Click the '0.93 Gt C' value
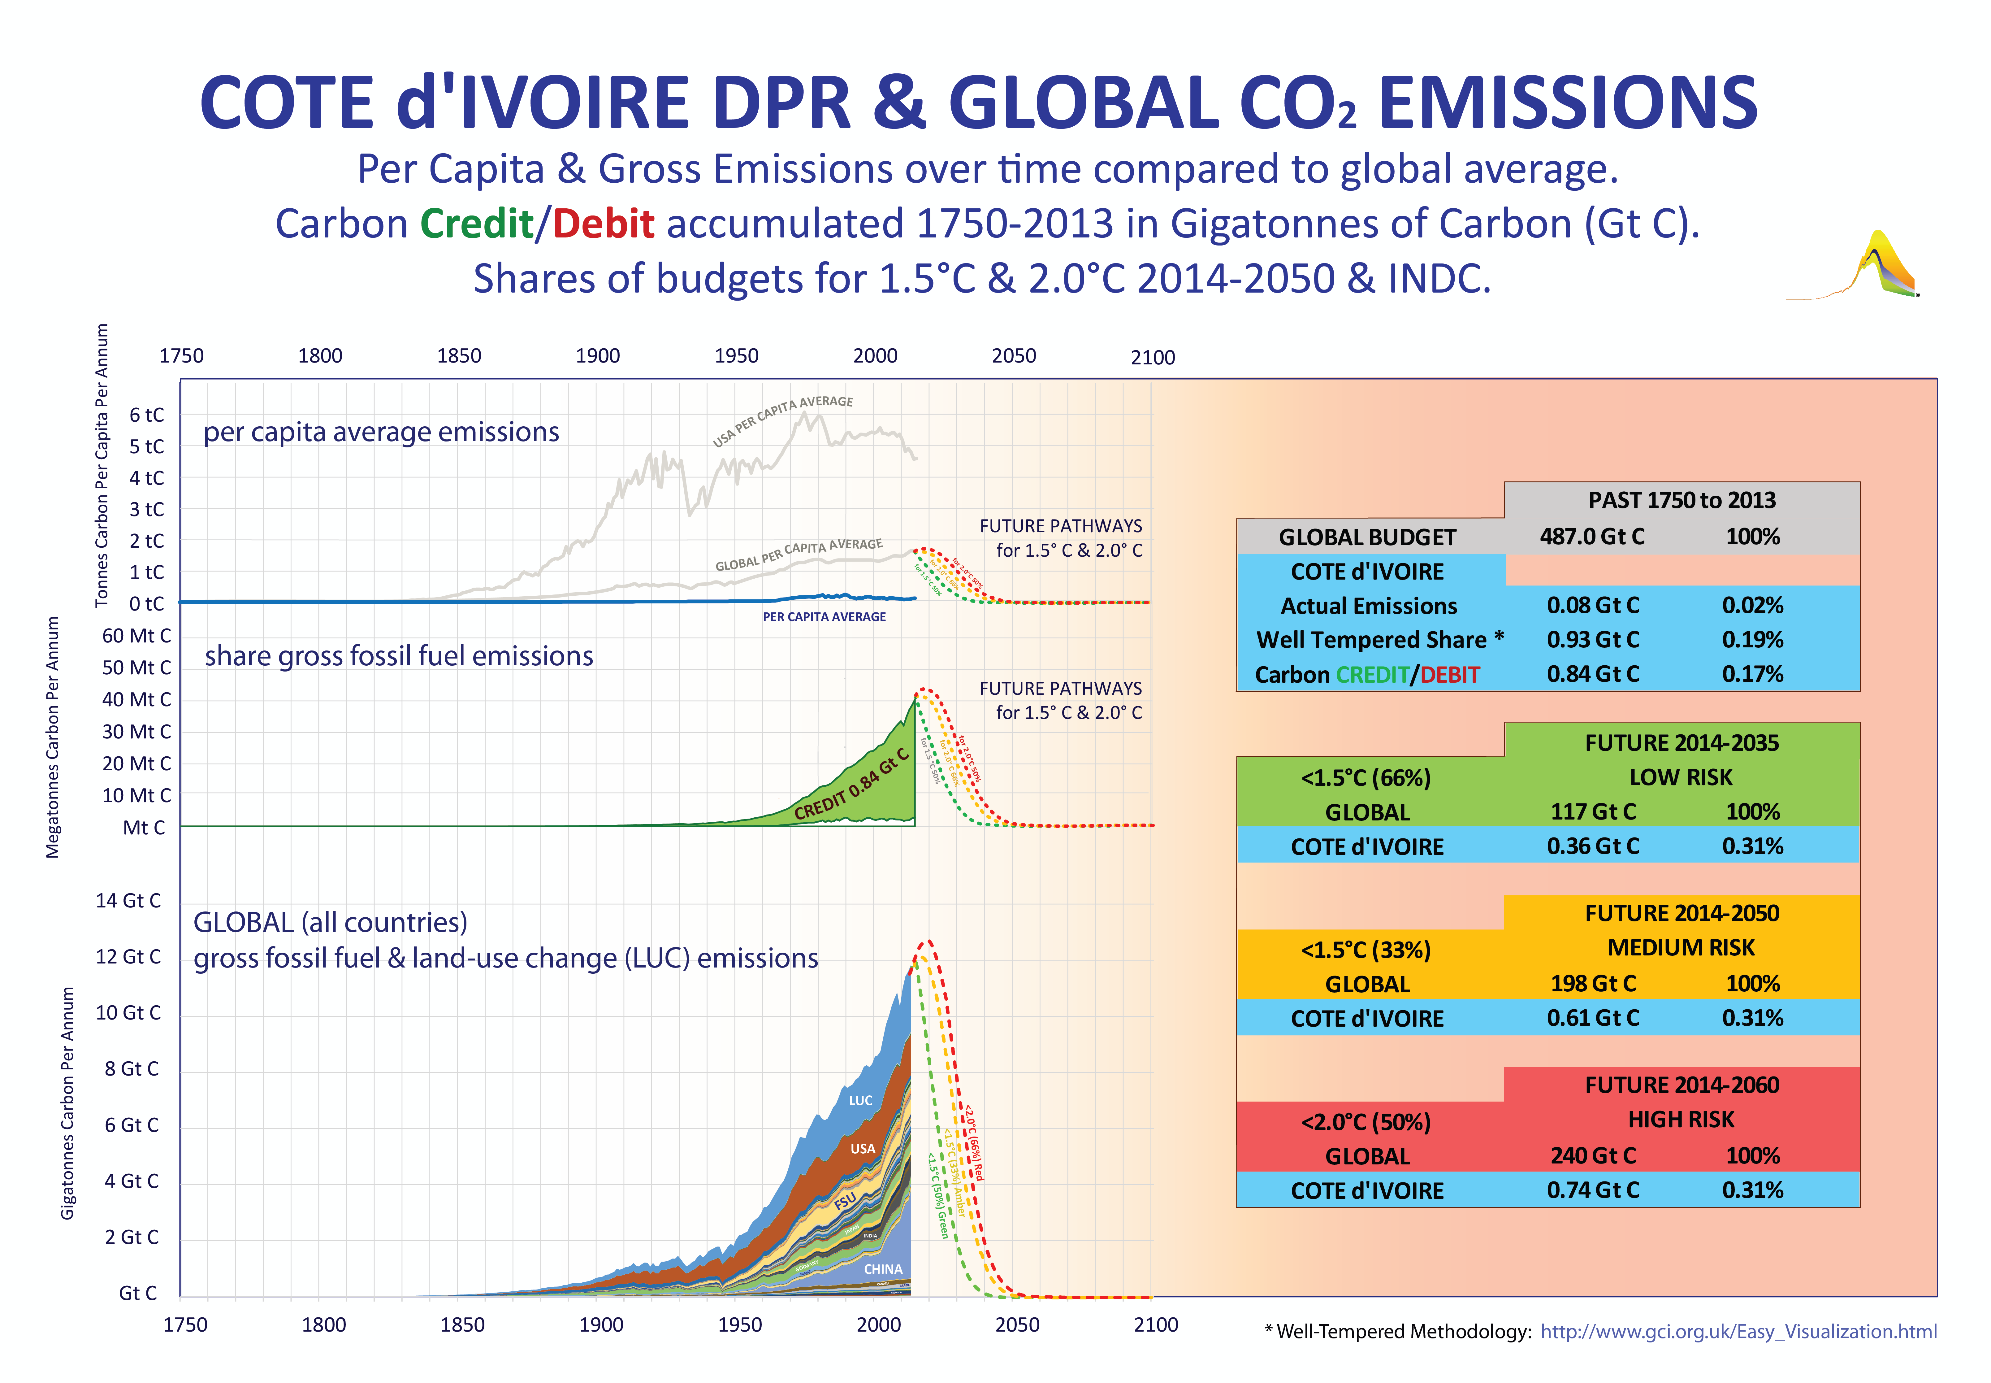The width and height of the screenshot is (1991, 1383). coord(1593,640)
